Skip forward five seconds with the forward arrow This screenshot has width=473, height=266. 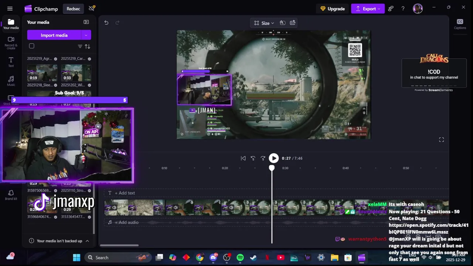coord(263,158)
